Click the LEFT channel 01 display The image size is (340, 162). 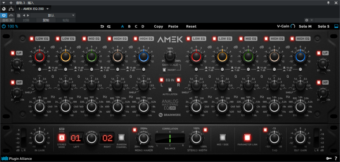[77, 138]
